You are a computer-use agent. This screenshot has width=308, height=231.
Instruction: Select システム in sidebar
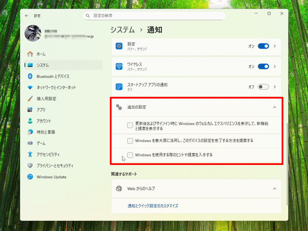click(x=63, y=65)
